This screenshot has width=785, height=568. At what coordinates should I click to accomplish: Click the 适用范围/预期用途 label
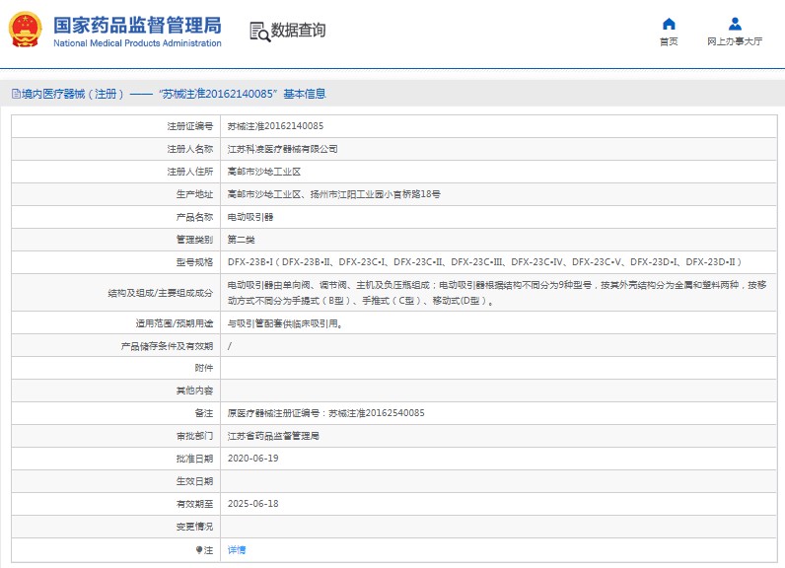[x=175, y=323]
